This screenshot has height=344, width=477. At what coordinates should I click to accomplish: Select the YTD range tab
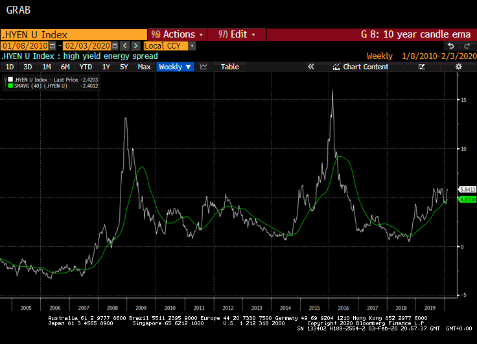pos(86,67)
